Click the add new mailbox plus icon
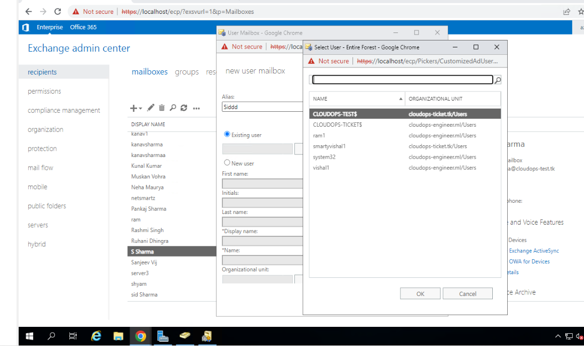Image resolution: width=584 pixels, height=346 pixels. coord(133,108)
